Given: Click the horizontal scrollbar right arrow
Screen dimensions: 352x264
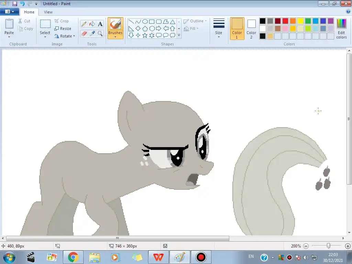Looking at the screenshot, I should (x=343, y=238).
